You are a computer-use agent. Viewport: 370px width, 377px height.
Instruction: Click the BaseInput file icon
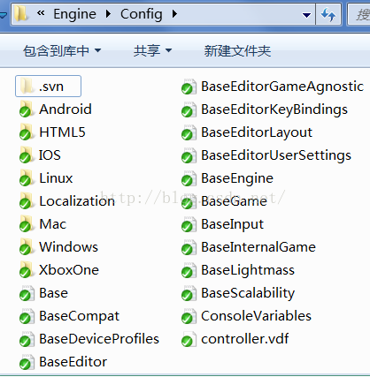(189, 224)
